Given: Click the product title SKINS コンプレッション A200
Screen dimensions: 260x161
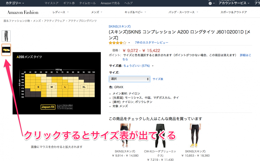Looking at the screenshot, I should [x=180, y=35].
